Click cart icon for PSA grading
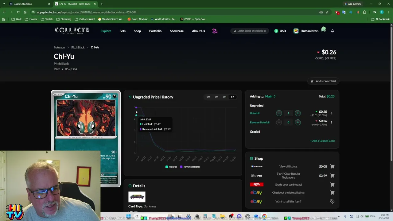The height and width of the screenshot is (221, 393). pos(332,184)
